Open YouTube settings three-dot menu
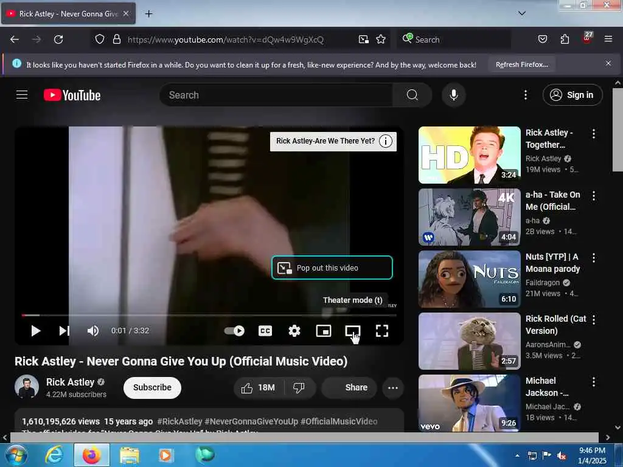623x467 pixels. point(525,95)
